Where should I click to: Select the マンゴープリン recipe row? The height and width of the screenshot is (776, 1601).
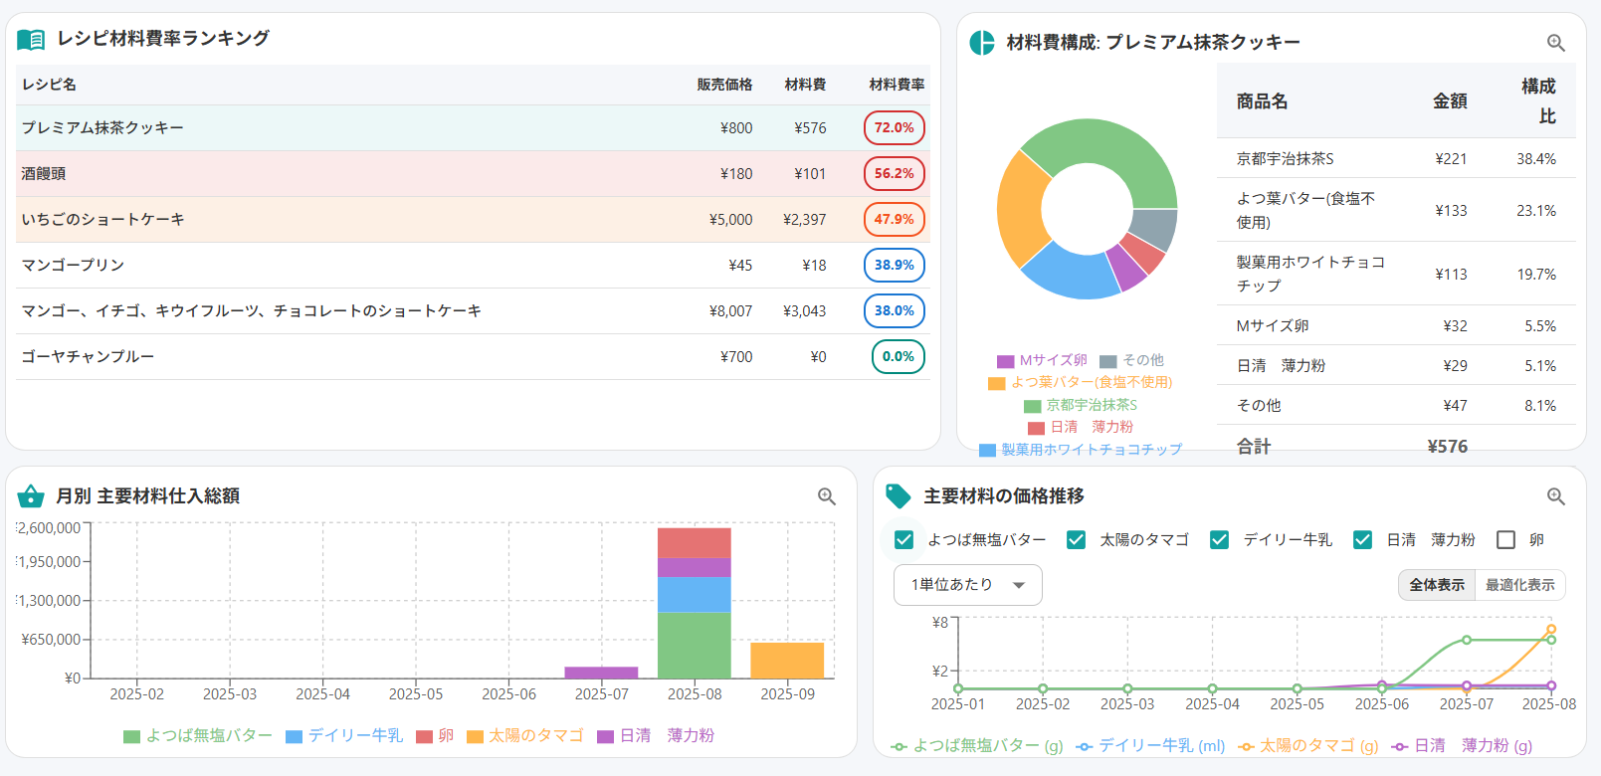(x=474, y=265)
